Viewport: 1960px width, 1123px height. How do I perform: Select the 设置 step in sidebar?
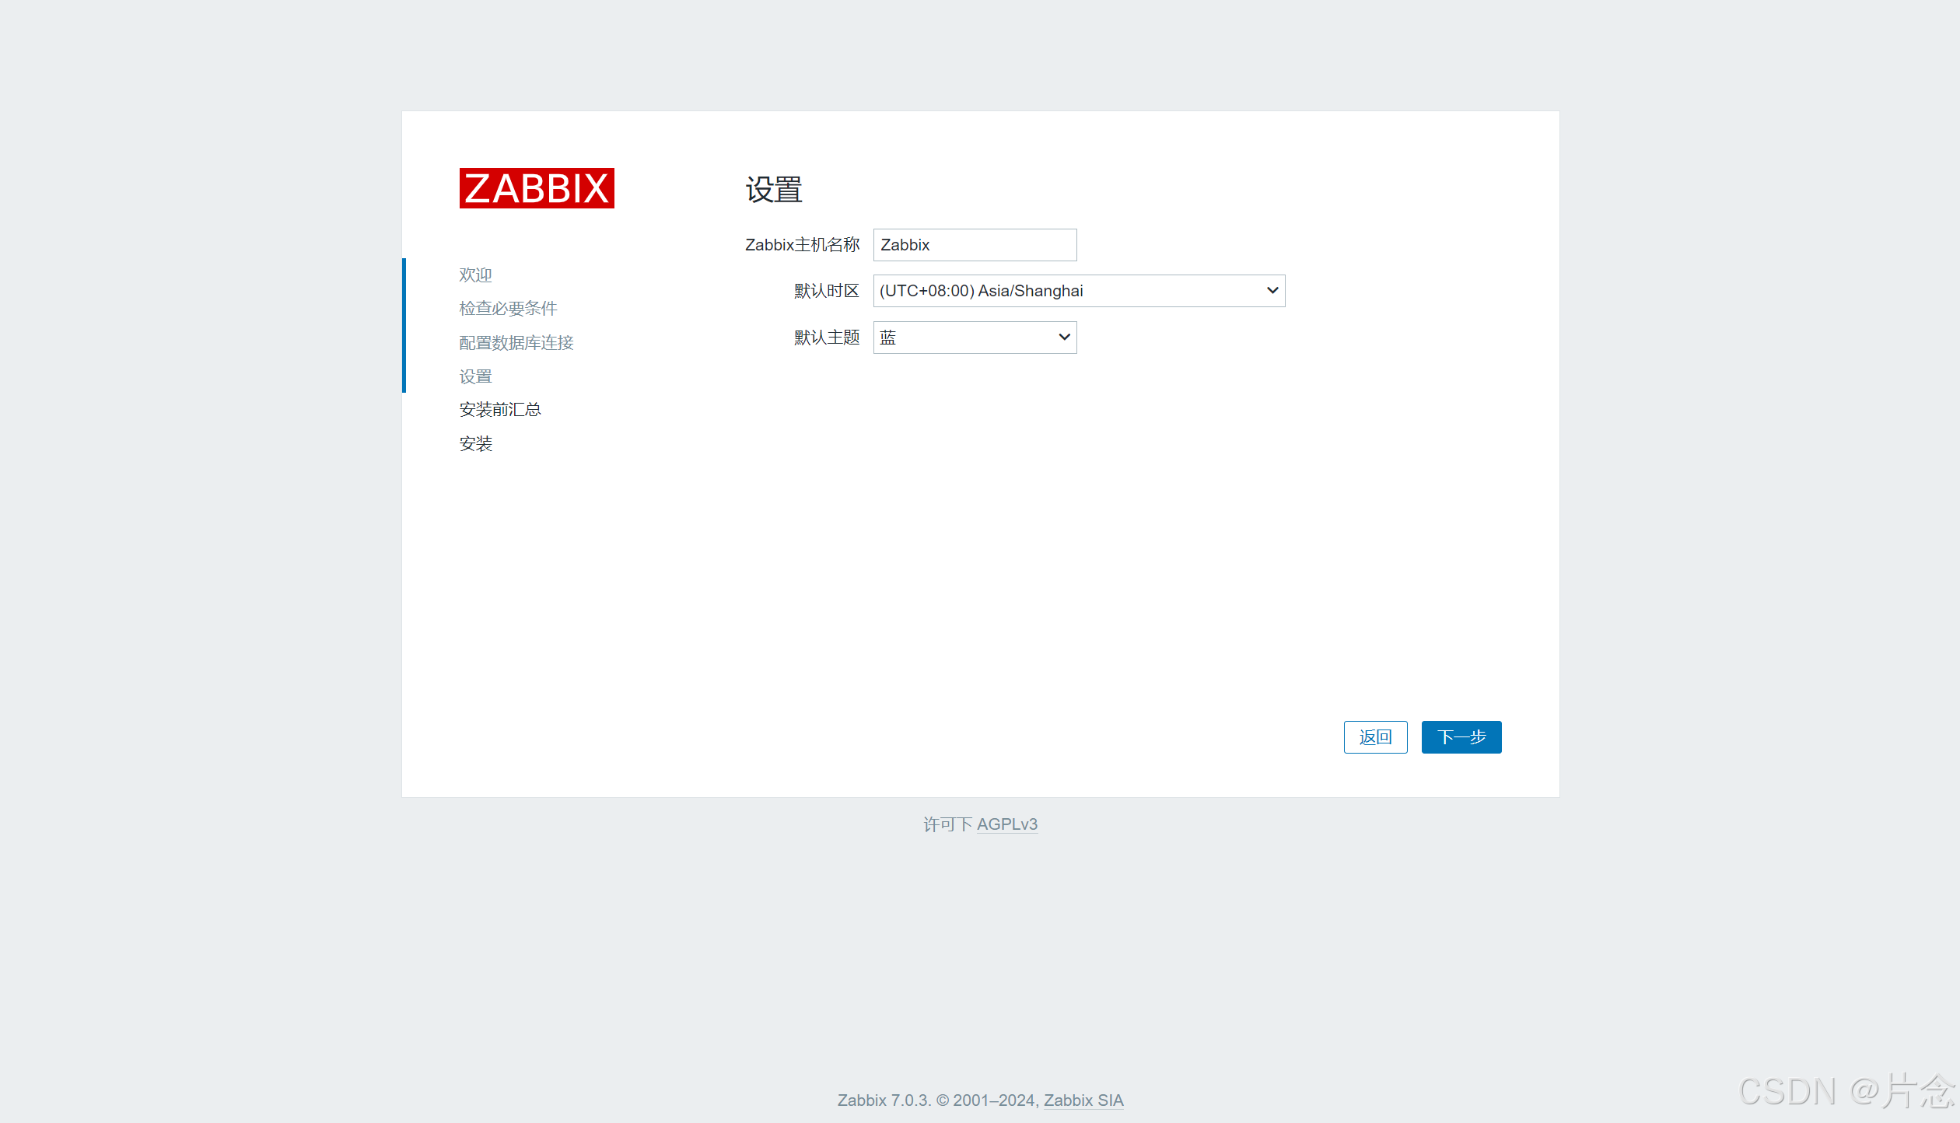point(475,376)
